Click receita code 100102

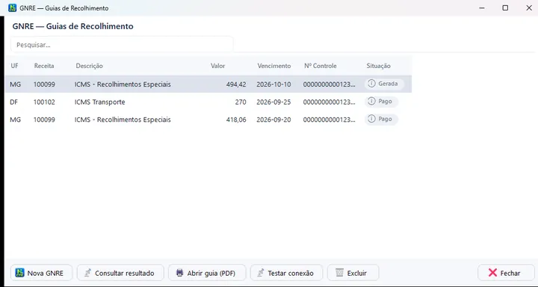coord(44,102)
